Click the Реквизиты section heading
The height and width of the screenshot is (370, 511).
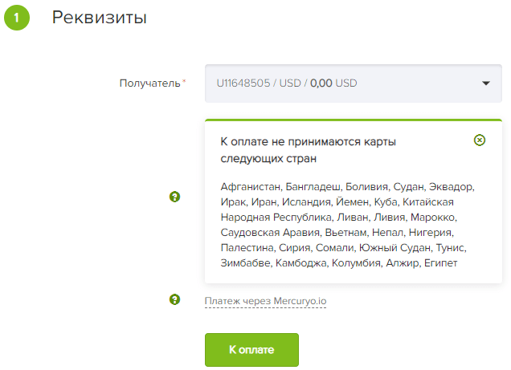99,17
